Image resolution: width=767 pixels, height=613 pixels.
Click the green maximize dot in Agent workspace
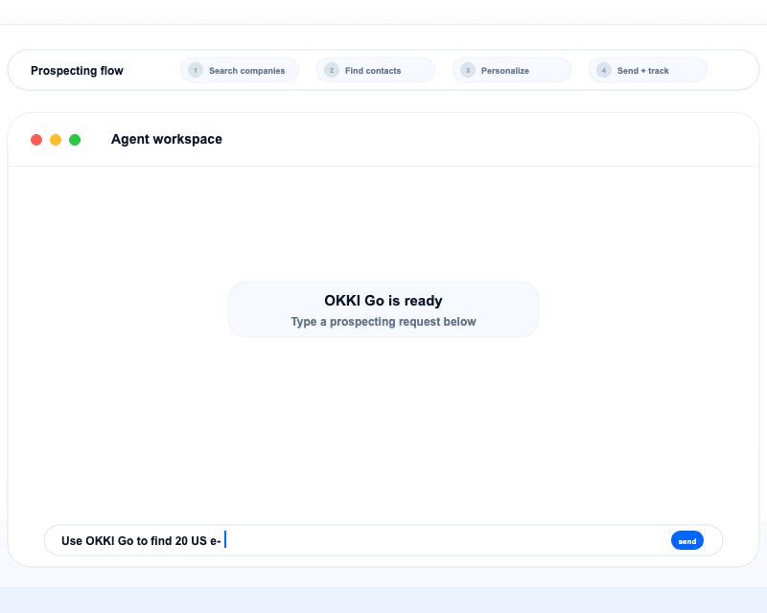pos(75,140)
